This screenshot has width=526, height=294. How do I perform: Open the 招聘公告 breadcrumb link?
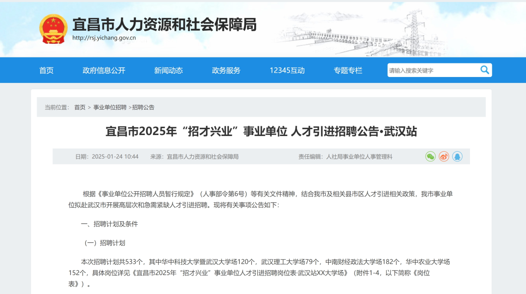143,107
